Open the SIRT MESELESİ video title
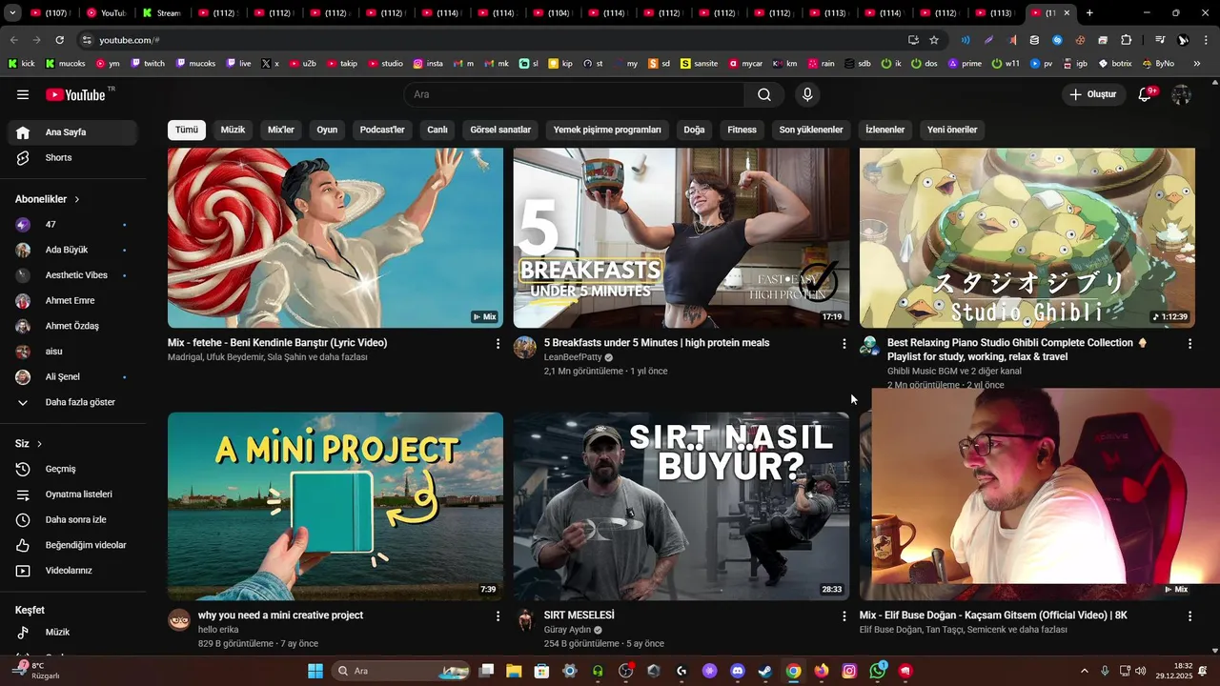The height and width of the screenshot is (686, 1220). pyautogui.click(x=579, y=615)
